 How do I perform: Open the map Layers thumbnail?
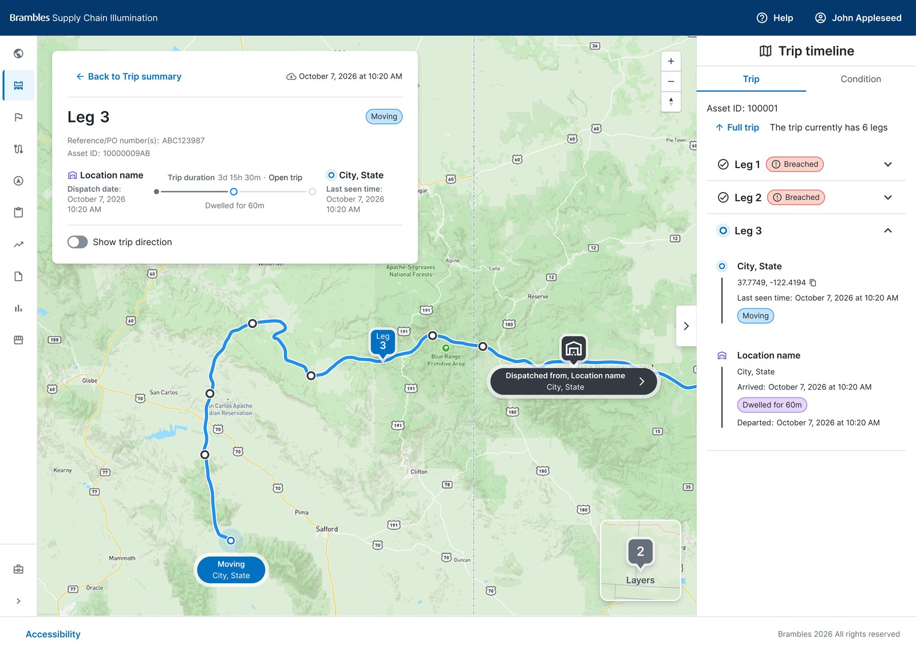(x=640, y=560)
